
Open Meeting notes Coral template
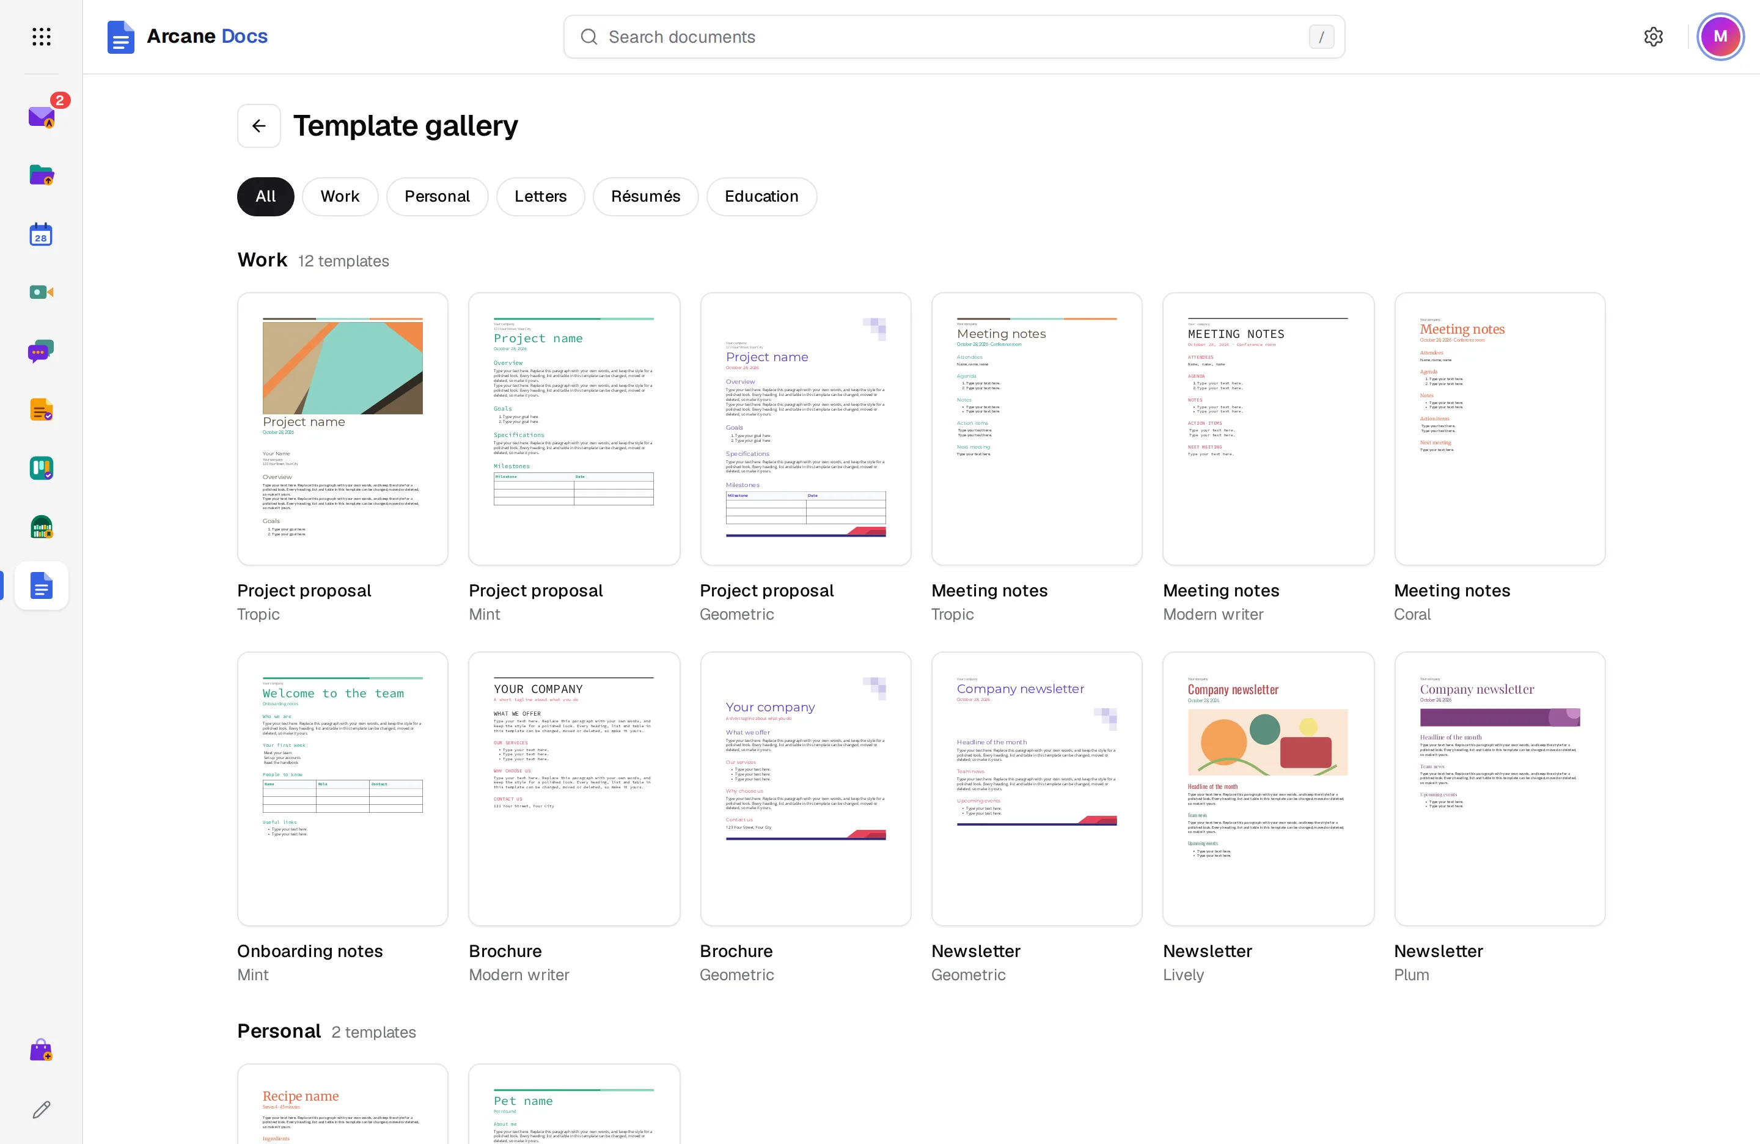tap(1500, 429)
